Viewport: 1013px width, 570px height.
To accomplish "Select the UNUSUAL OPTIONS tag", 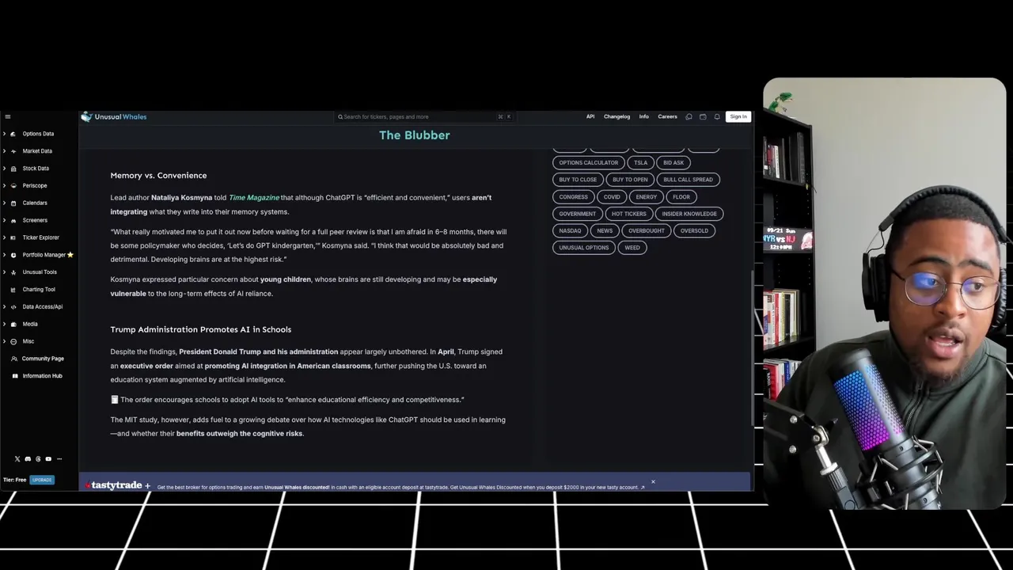I will tap(584, 248).
